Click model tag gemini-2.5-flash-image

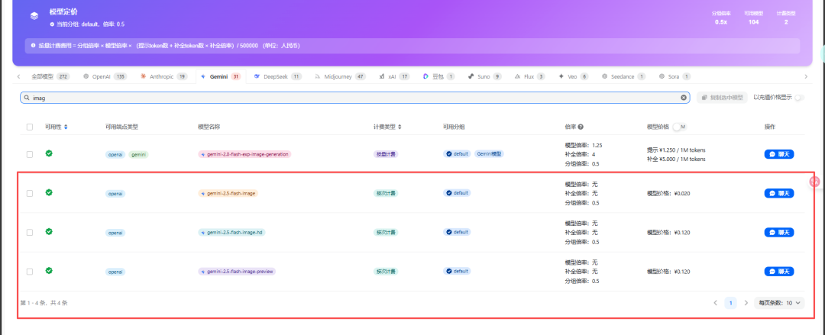pyautogui.click(x=228, y=193)
